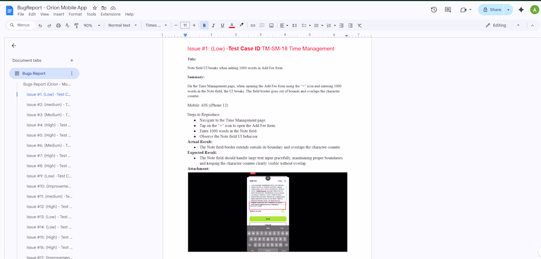Screen dimensions: 541x259
Task: Expand the checklist options arrow
Action: (x=310, y=26)
